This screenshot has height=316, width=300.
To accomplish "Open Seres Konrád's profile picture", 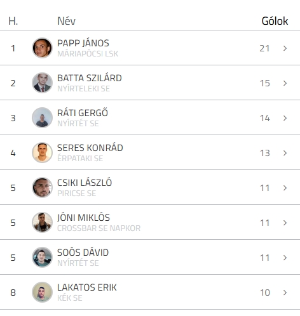I will pos(42,153).
